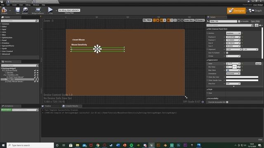This screenshot has height=148, width=264.
Task: Toggle lock icon for CheckBox row
Action: tap(35, 75)
